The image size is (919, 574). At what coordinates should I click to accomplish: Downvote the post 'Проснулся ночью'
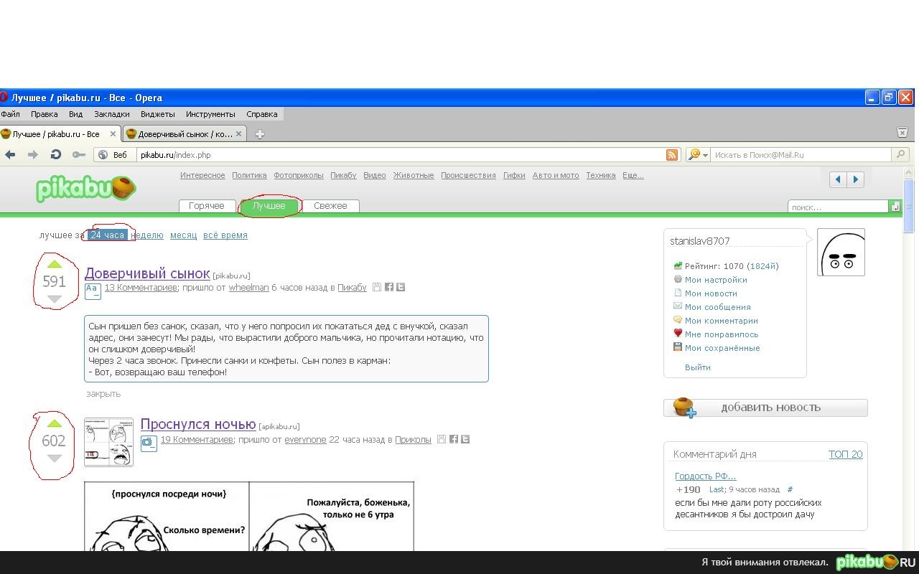55,458
